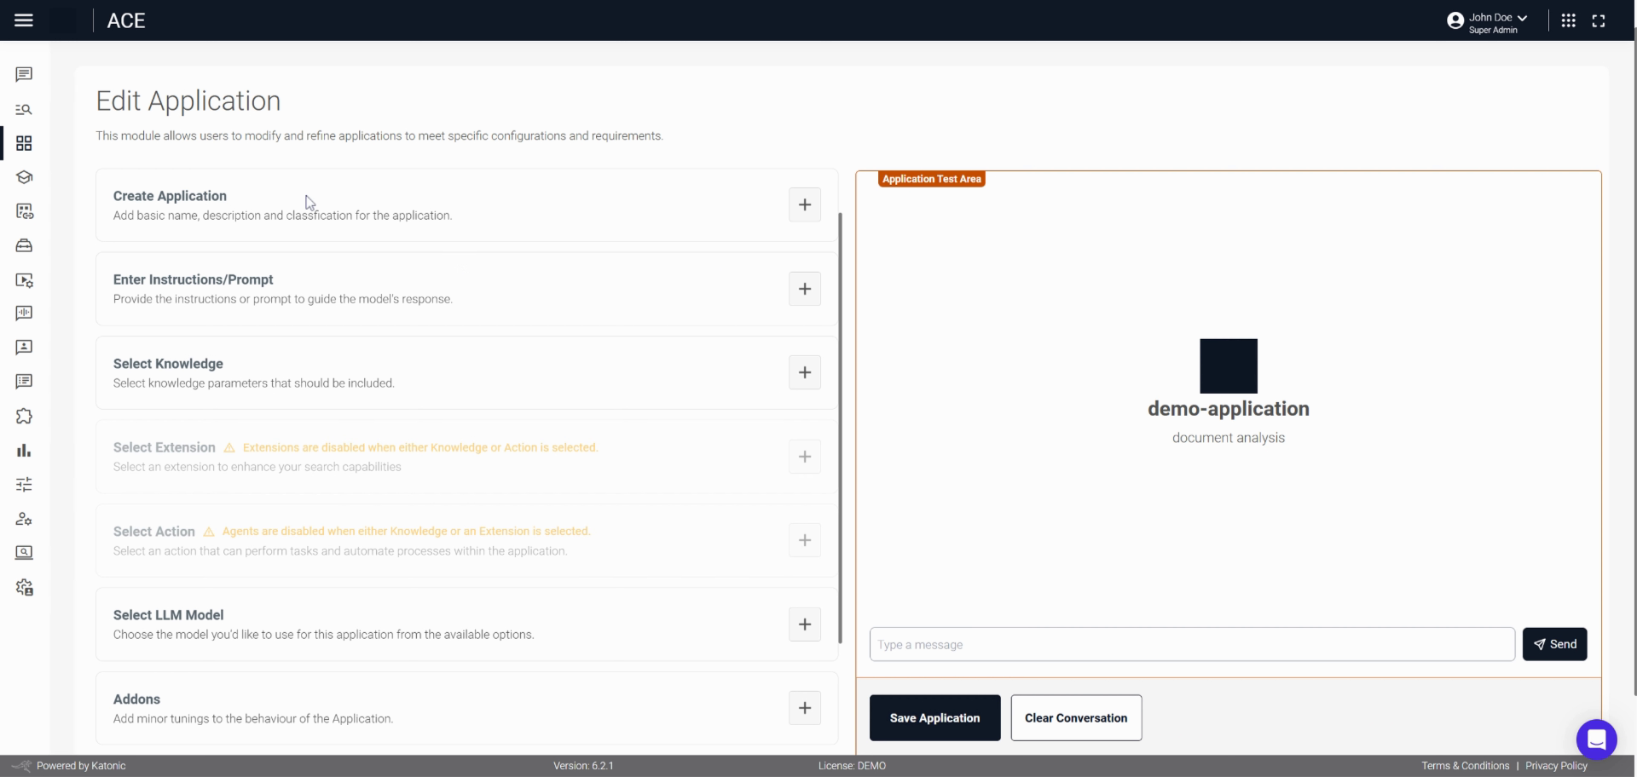Click the Save Application button

[x=934, y=717]
